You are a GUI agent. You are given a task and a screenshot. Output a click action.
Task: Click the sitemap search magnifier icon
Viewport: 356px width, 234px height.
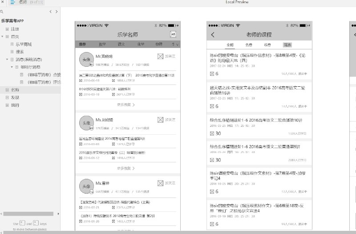coord(2,12)
